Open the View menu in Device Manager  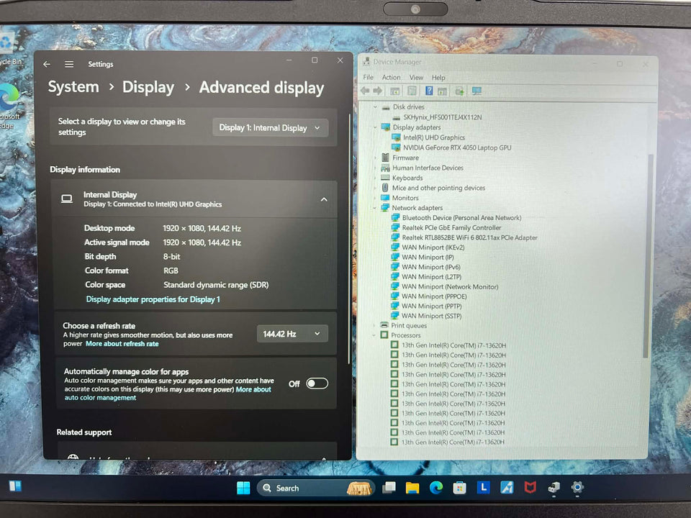coord(416,77)
